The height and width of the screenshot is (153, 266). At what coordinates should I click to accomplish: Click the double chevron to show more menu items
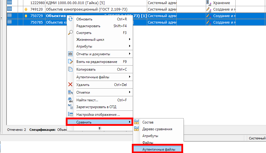click(100, 128)
